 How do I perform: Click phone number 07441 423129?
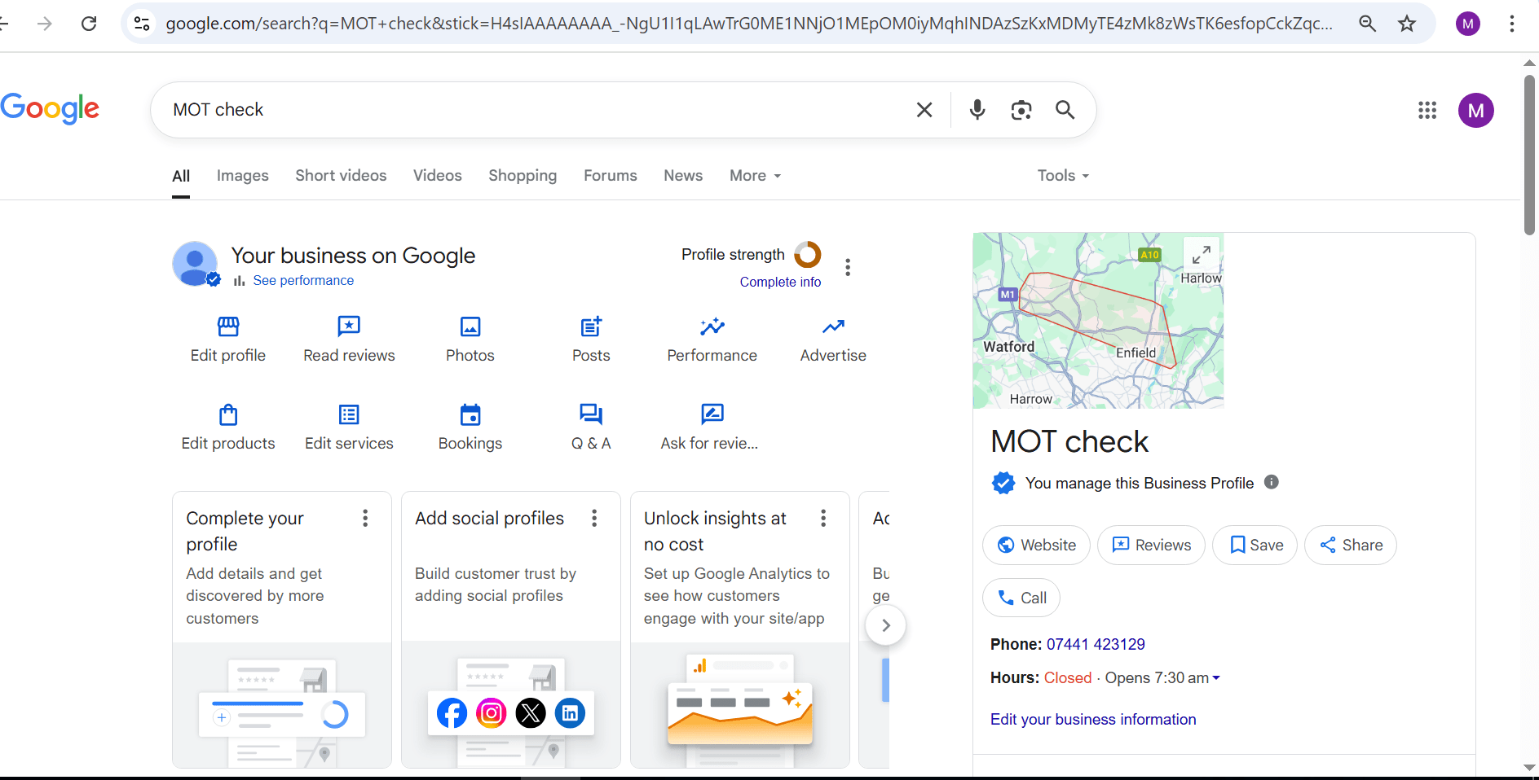[x=1096, y=644]
